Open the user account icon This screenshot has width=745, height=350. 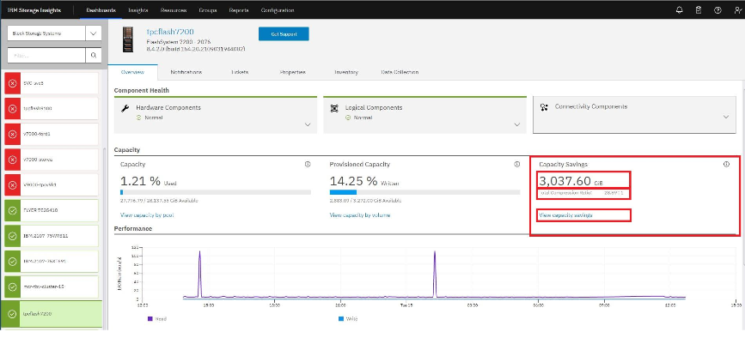(736, 10)
